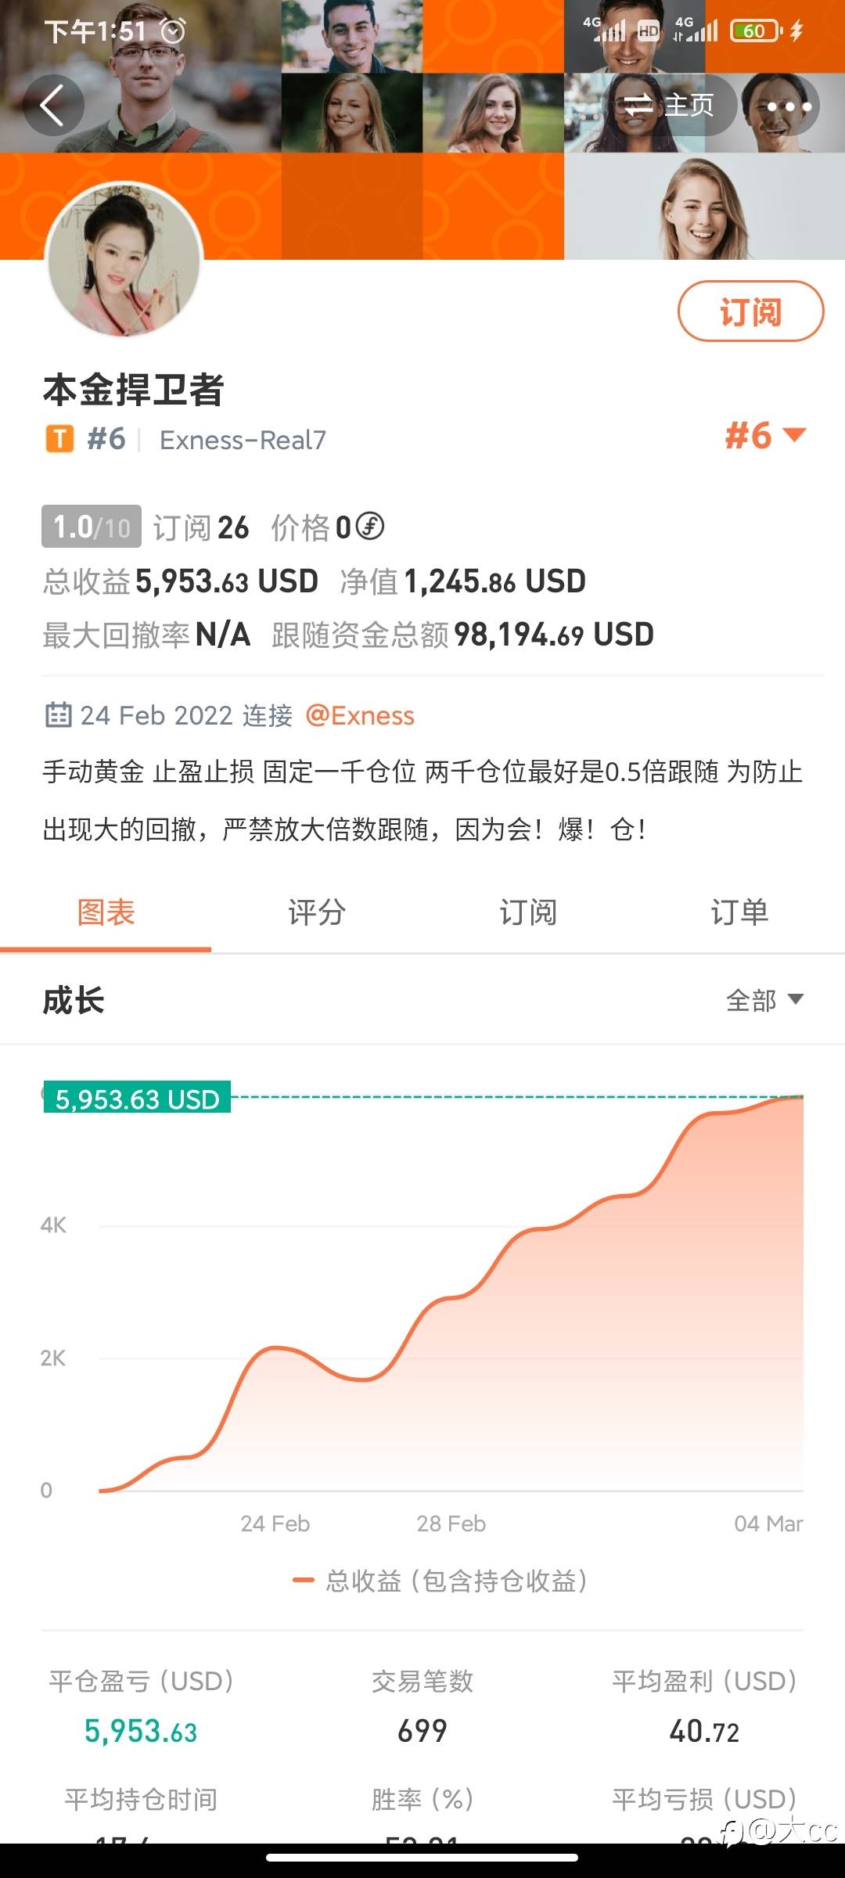This screenshot has height=1878, width=845.
Task: Switch to the 评分 tab
Action: coord(317,912)
